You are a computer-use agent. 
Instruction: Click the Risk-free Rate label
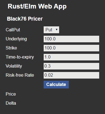click(x=20, y=75)
